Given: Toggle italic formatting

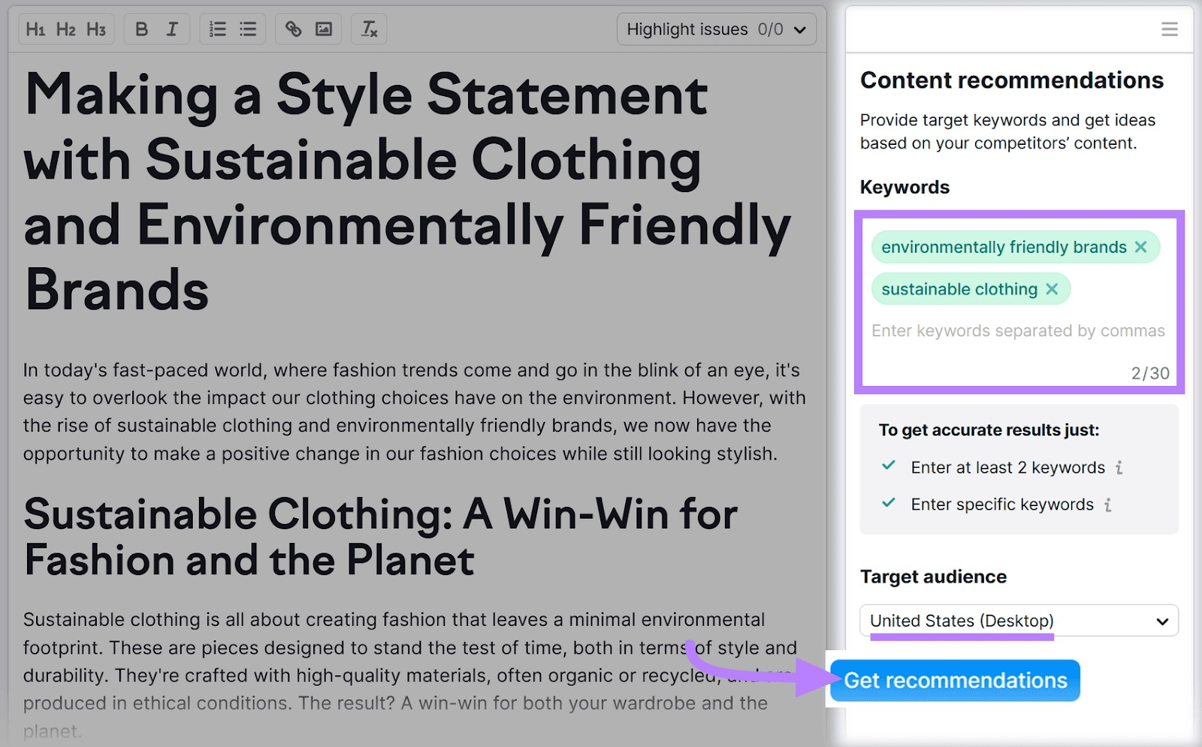Looking at the screenshot, I should pos(172,29).
